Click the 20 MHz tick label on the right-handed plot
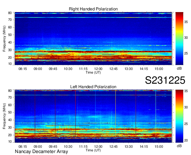This screenshot has height=155, width=191. [x=10, y=58]
